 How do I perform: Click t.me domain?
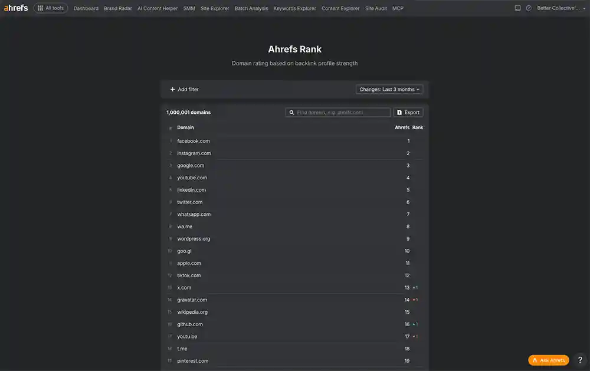point(182,349)
